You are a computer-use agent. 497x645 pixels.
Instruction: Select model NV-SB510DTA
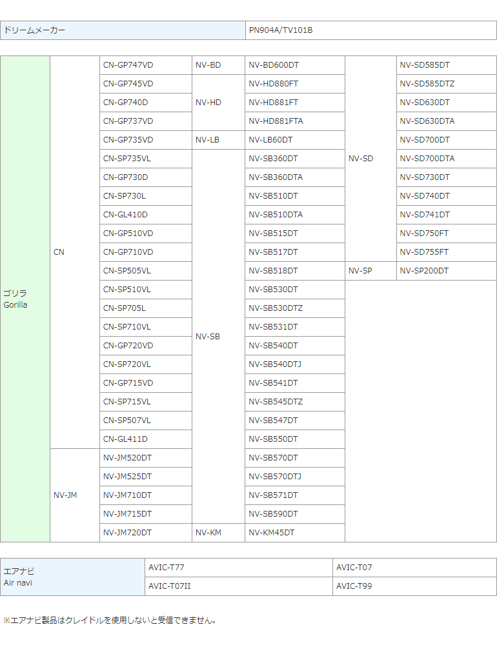(295, 215)
